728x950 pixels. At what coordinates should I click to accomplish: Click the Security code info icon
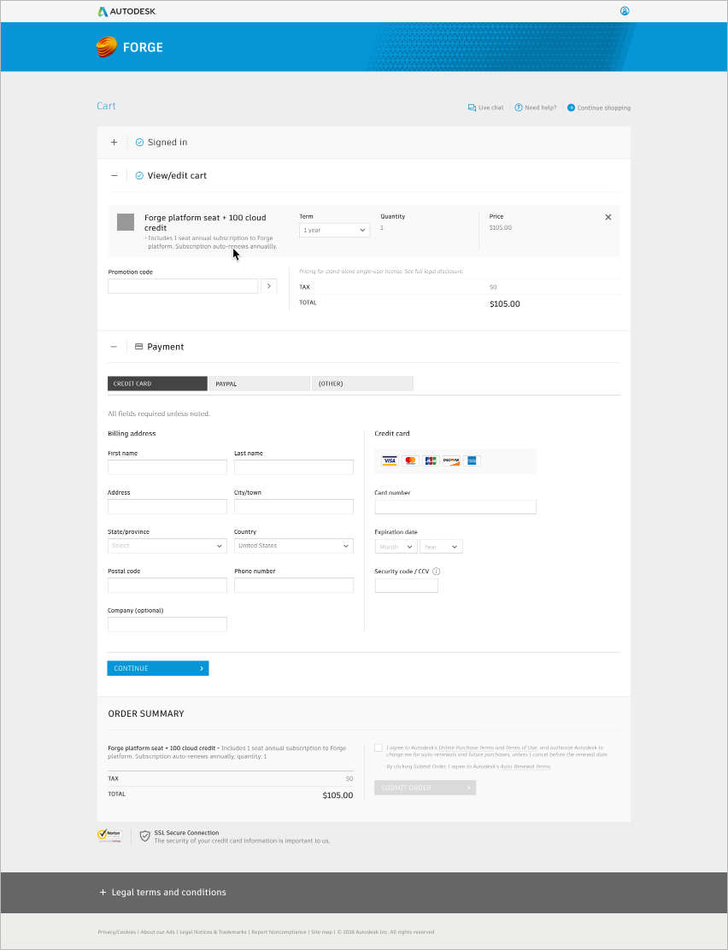(x=437, y=572)
